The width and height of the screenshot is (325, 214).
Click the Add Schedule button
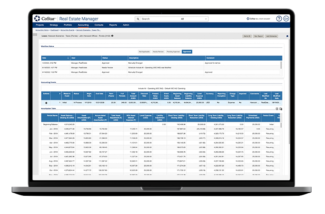pos(272,36)
